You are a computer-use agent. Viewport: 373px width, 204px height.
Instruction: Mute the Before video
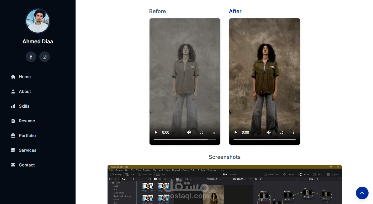point(189,132)
